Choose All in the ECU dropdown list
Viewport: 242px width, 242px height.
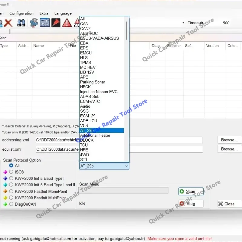coord(102,19)
